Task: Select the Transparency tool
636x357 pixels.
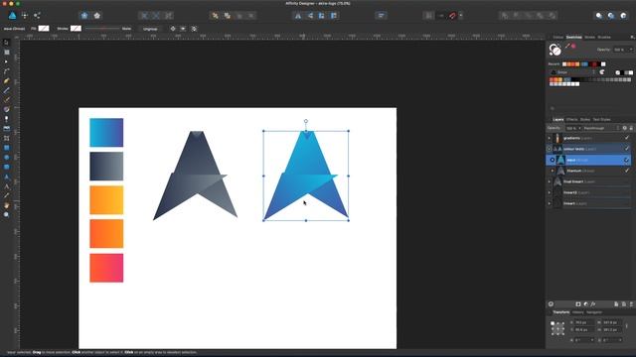Action: (x=7, y=119)
